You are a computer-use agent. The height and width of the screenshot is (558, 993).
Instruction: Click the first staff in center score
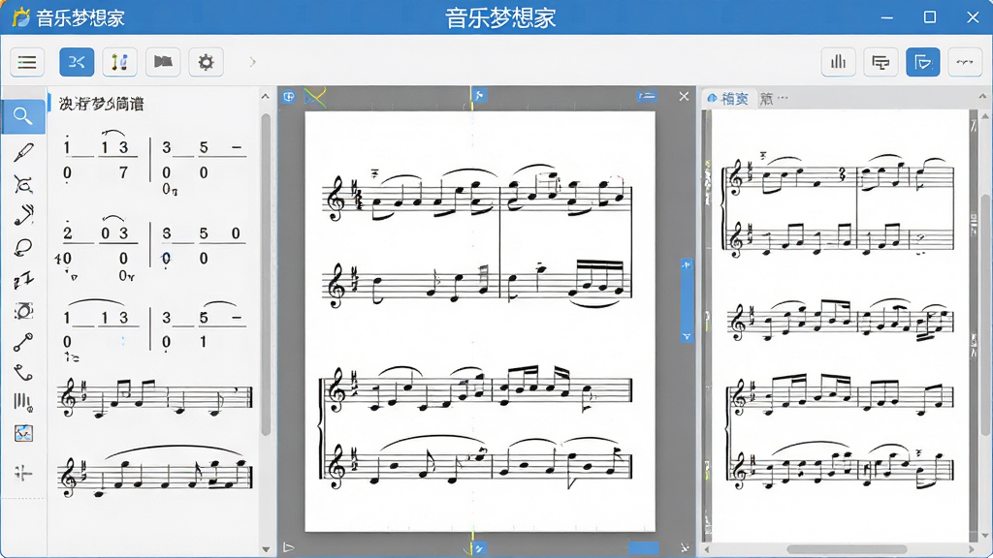[479, 196]
